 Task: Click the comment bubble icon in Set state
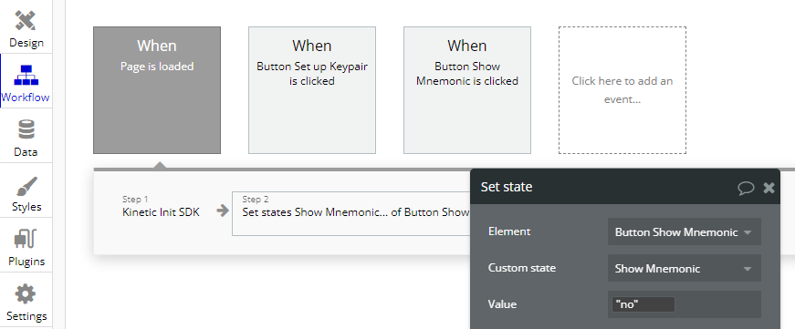(746, 188)
